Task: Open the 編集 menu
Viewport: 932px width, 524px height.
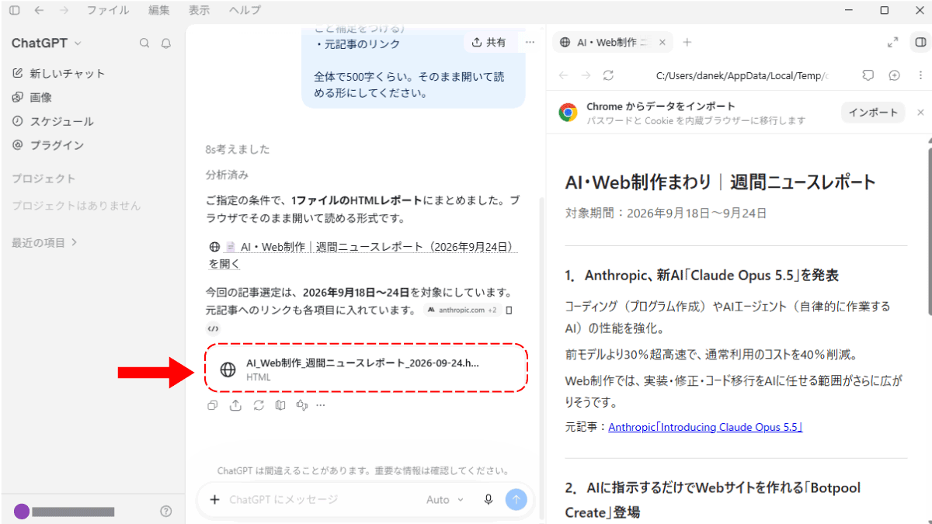Action: point(158,10)
